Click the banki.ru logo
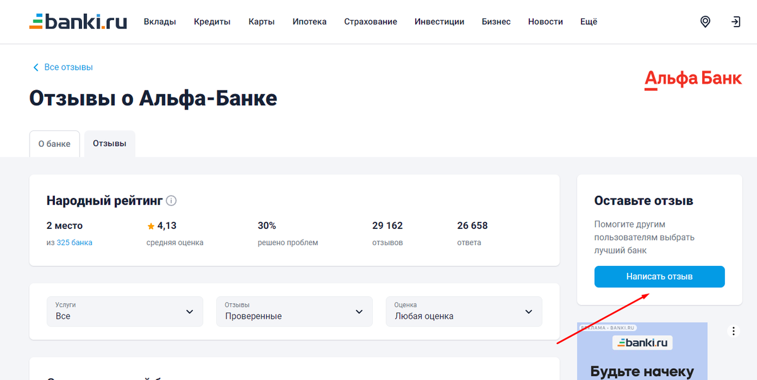 [x=78, y=20]
